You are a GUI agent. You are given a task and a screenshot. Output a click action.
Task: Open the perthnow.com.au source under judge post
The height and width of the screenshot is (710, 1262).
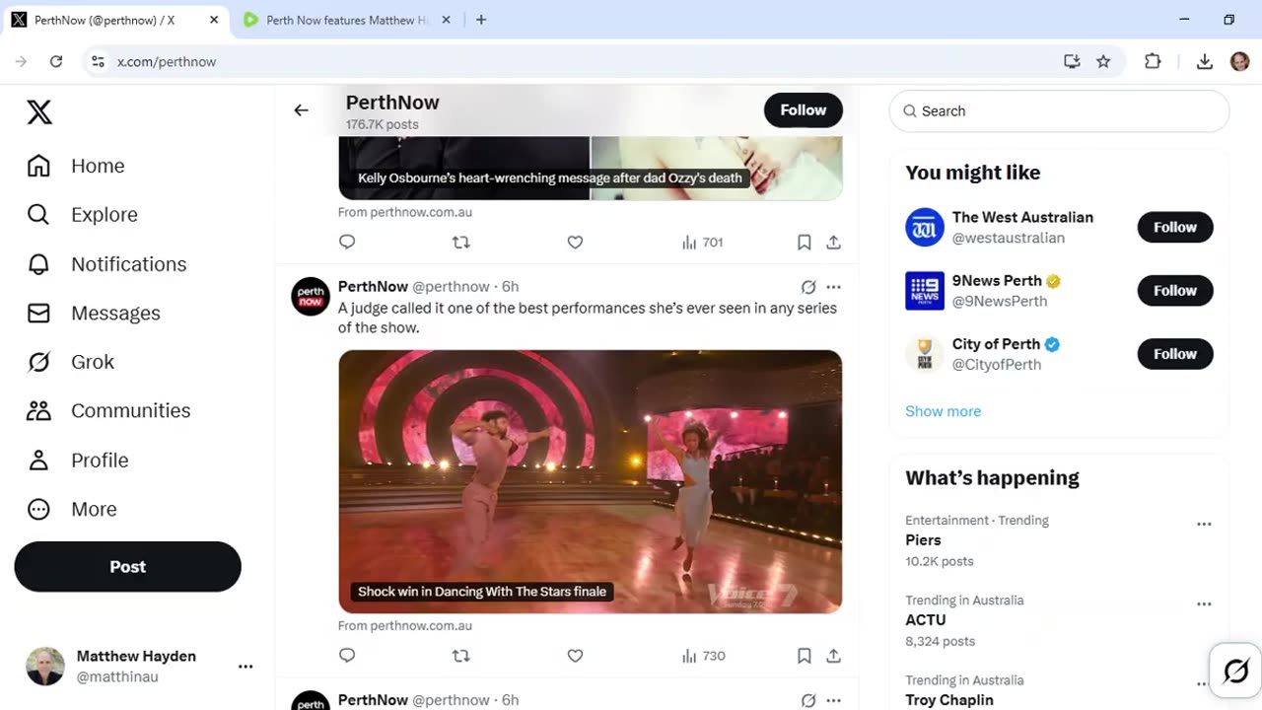[405, 625]
